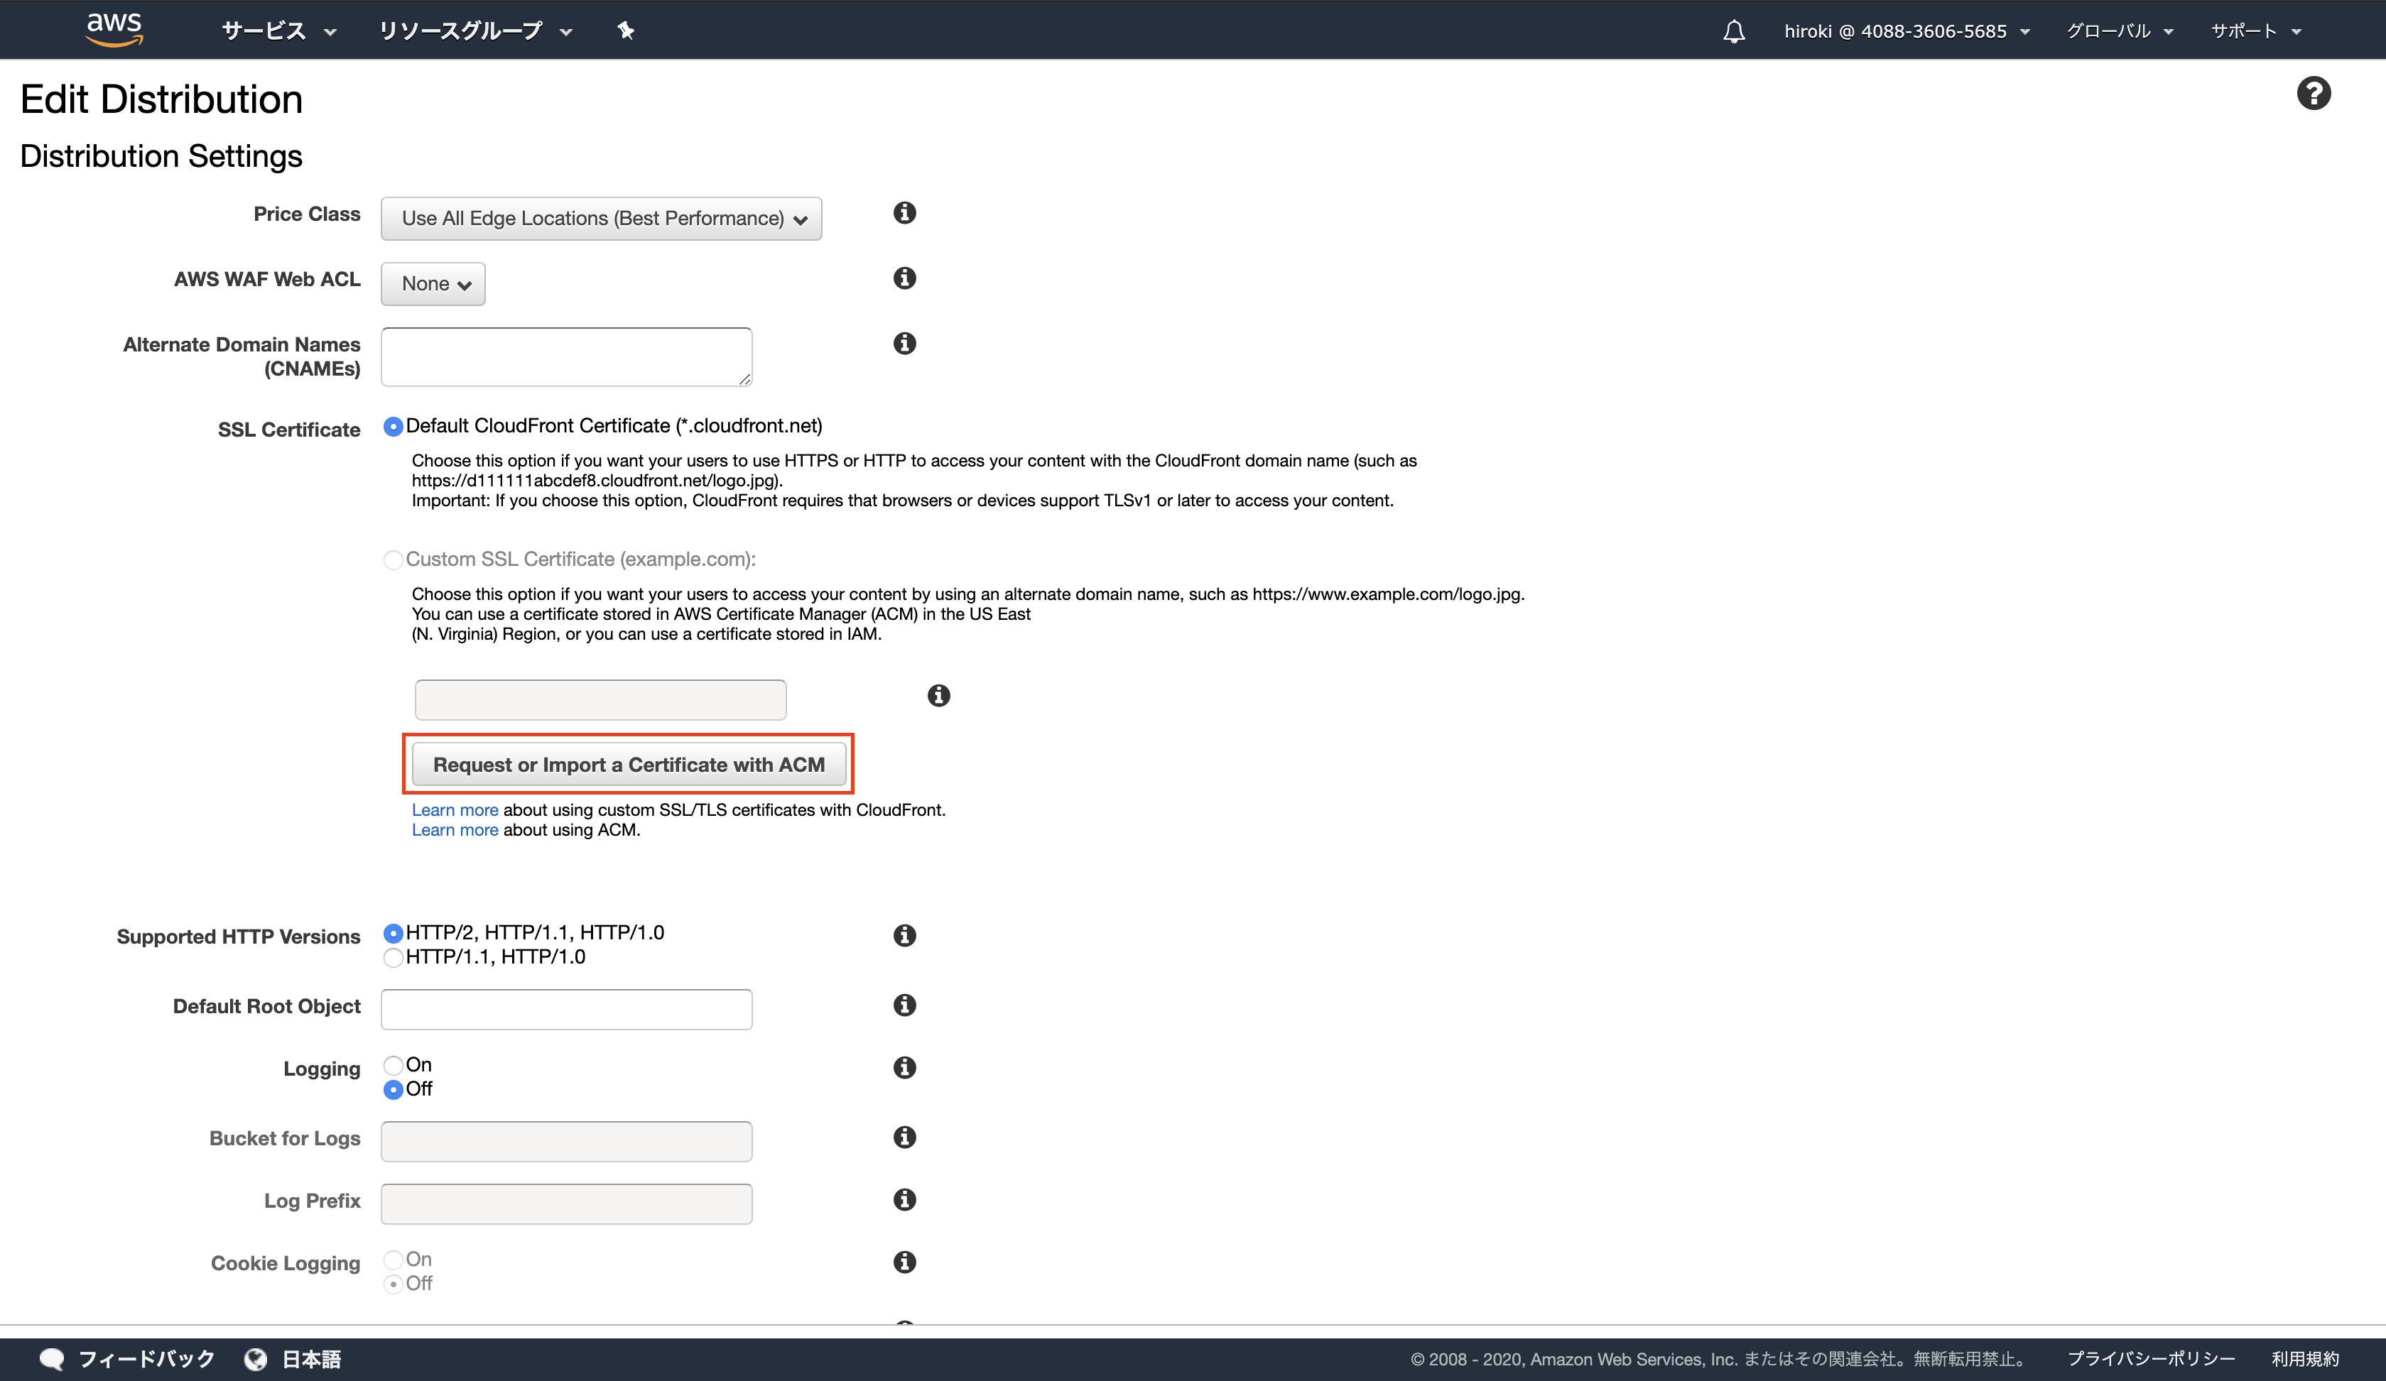The width and height of the screenshot is (2386, 1381).
Task: Turn Logging On radio button
Action: click(x=393, y=1066)
